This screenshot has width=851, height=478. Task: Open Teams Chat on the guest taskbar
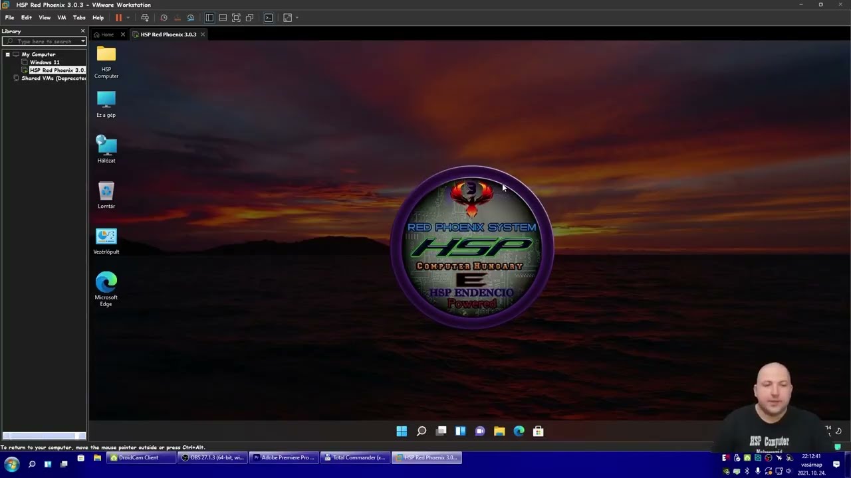480,432
